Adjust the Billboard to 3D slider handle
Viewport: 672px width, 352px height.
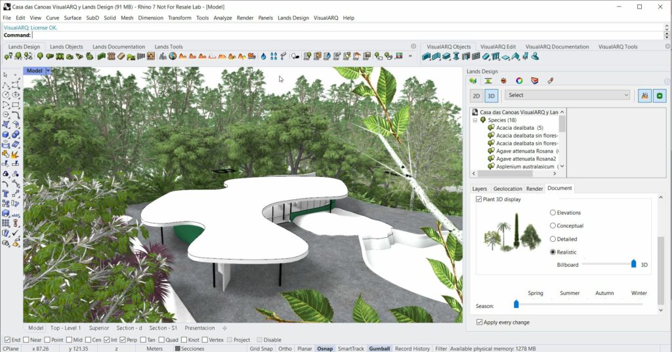[634, 264]
